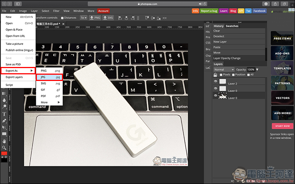Image resolution: width=295 pixels, height=184 pixels.
Task: Switch to the Swatches tab
Action: coord(232,26)
